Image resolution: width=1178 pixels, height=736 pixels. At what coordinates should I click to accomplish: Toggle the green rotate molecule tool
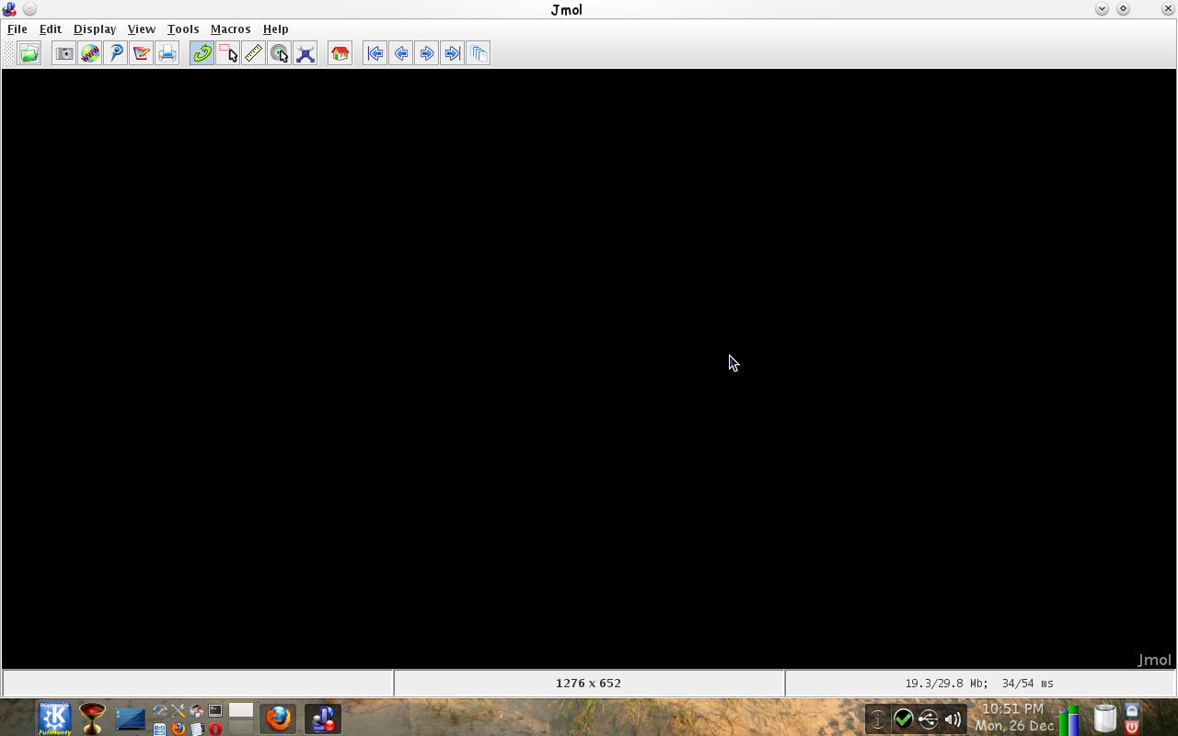(202, 53)
